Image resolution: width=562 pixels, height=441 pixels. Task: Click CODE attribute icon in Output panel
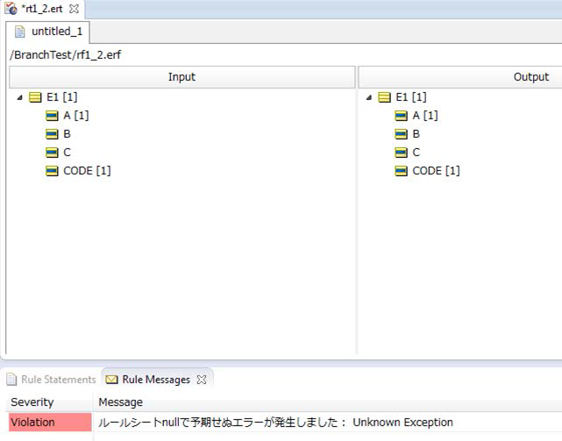pyautogui.click(x=401, y=171)
